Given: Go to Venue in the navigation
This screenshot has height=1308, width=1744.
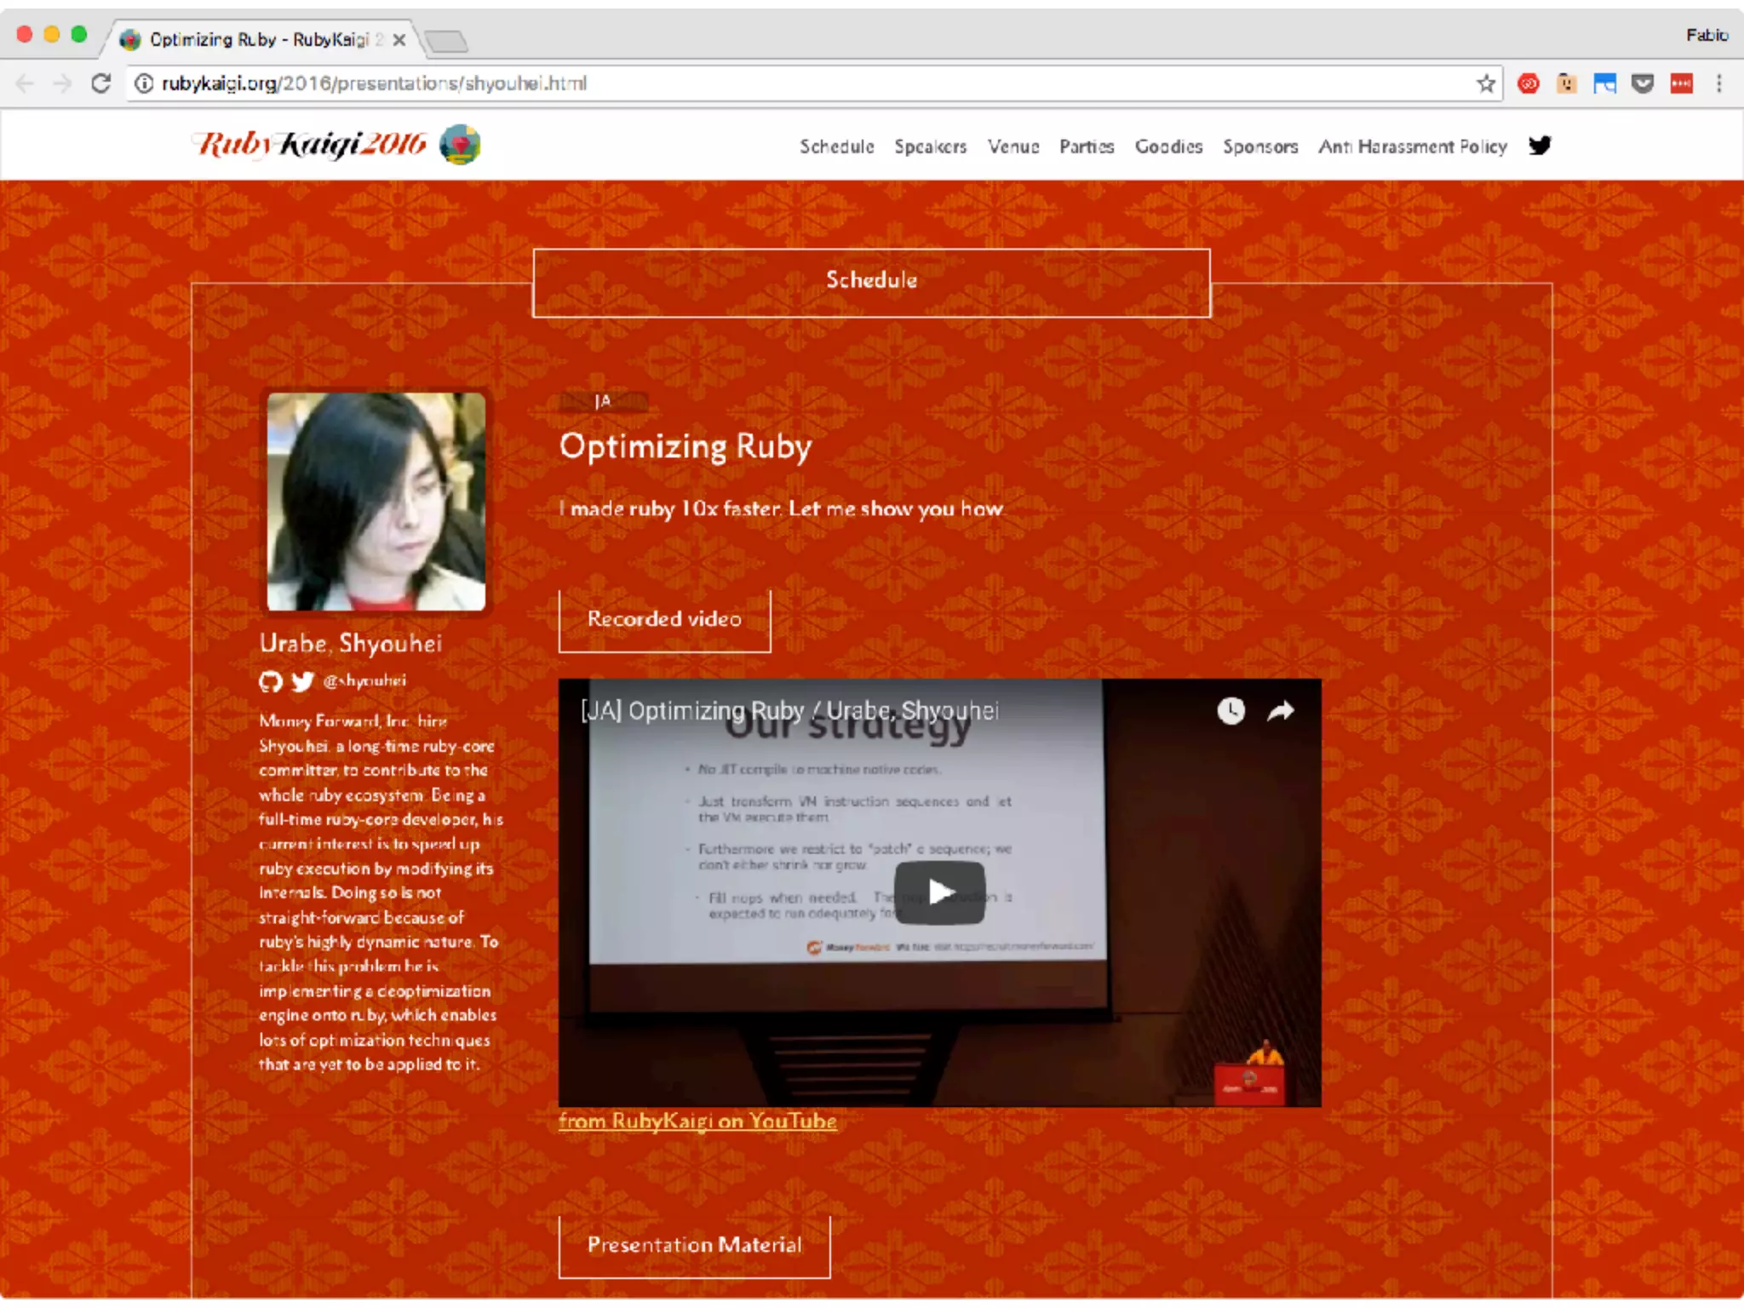Looking at the screenshot, I should tap(1013, 146).
